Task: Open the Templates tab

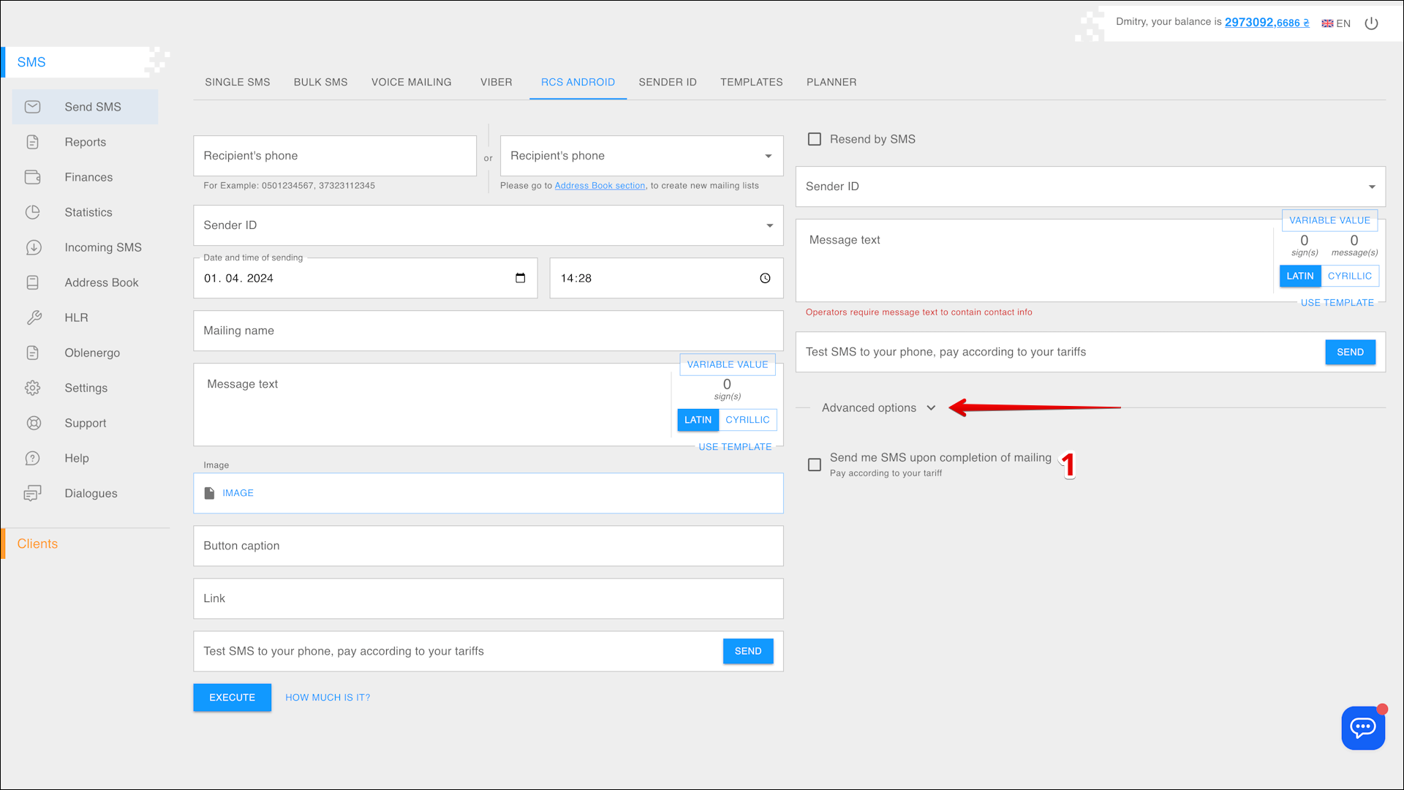Action: point(751,82)
